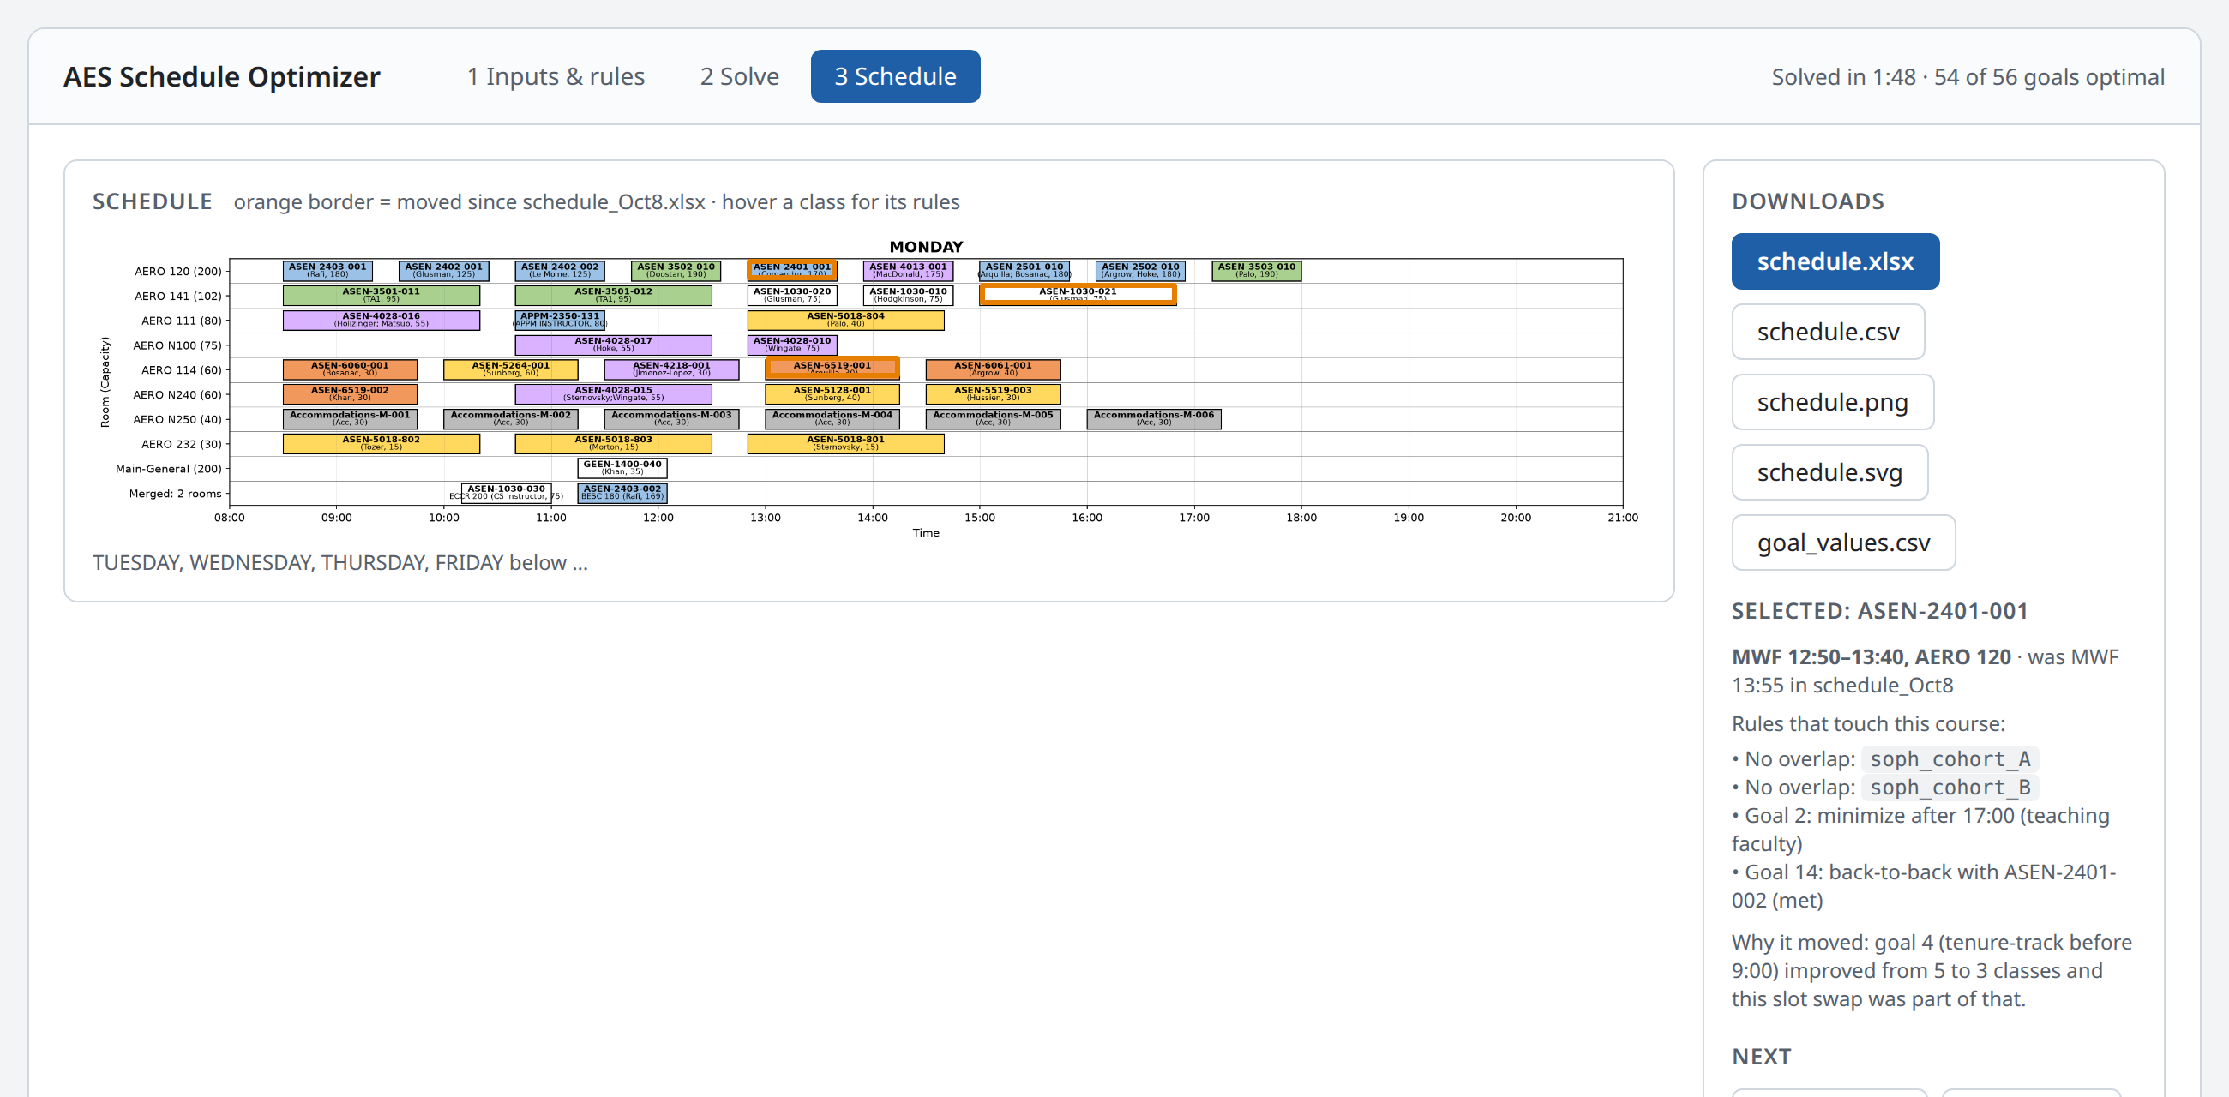Select the GEEN-1400-040 Khan block
Screen dimensions: 2229x1097
622,468
